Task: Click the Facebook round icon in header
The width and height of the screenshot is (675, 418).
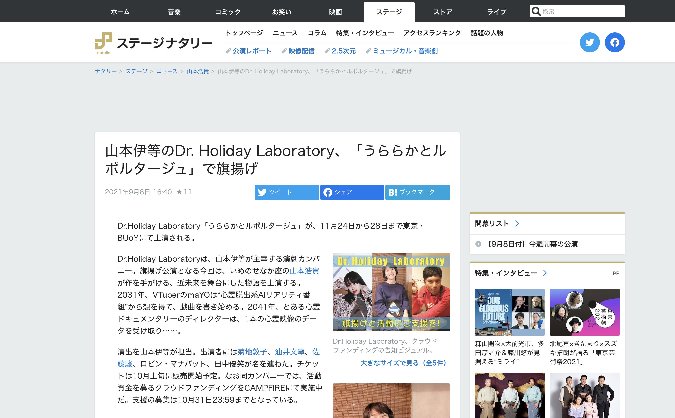Action: [614, 42]
